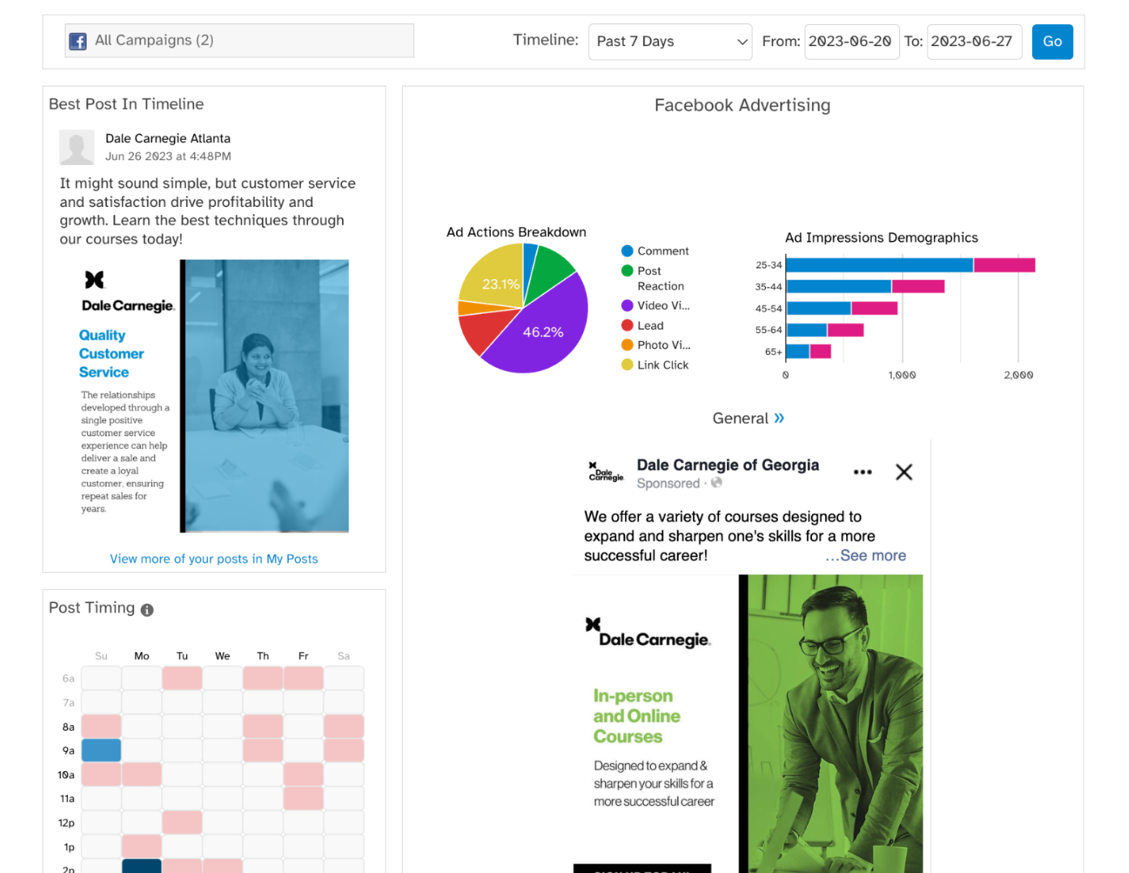
Task: Select the Friday 11a timing cell
Action: pos(303,798)
